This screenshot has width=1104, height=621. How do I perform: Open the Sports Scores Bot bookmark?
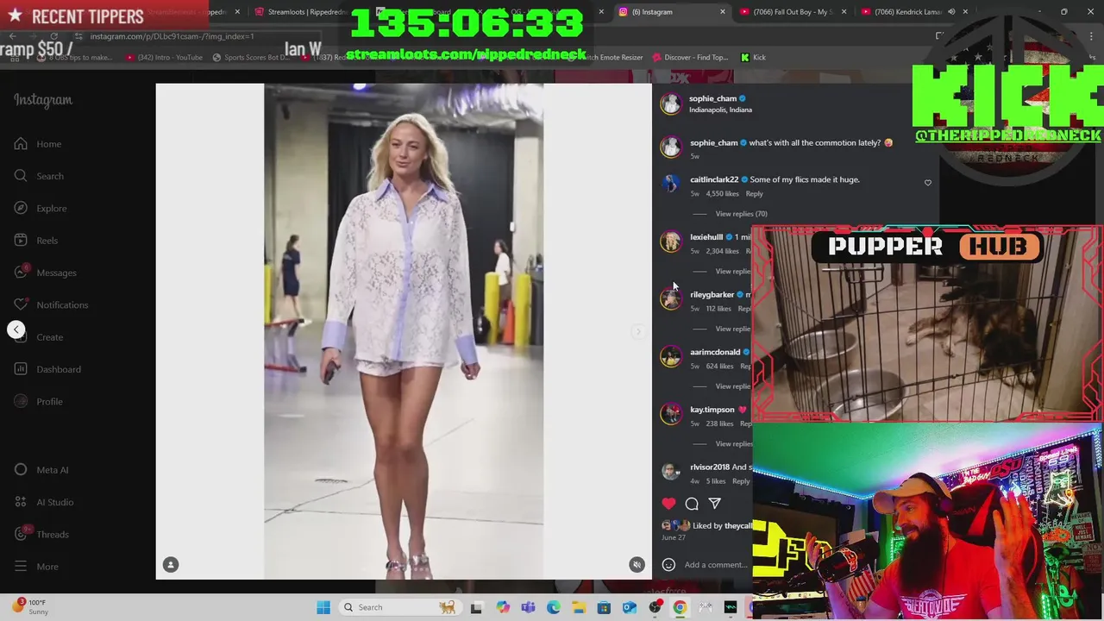[x=250, y=58]
